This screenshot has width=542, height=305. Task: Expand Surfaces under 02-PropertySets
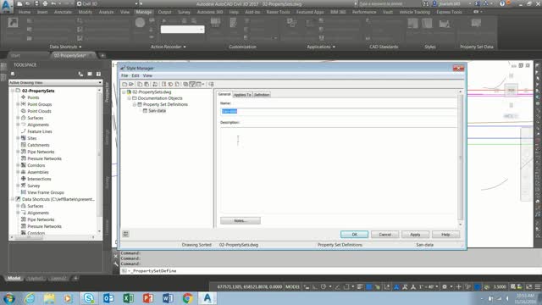[18, 118]
